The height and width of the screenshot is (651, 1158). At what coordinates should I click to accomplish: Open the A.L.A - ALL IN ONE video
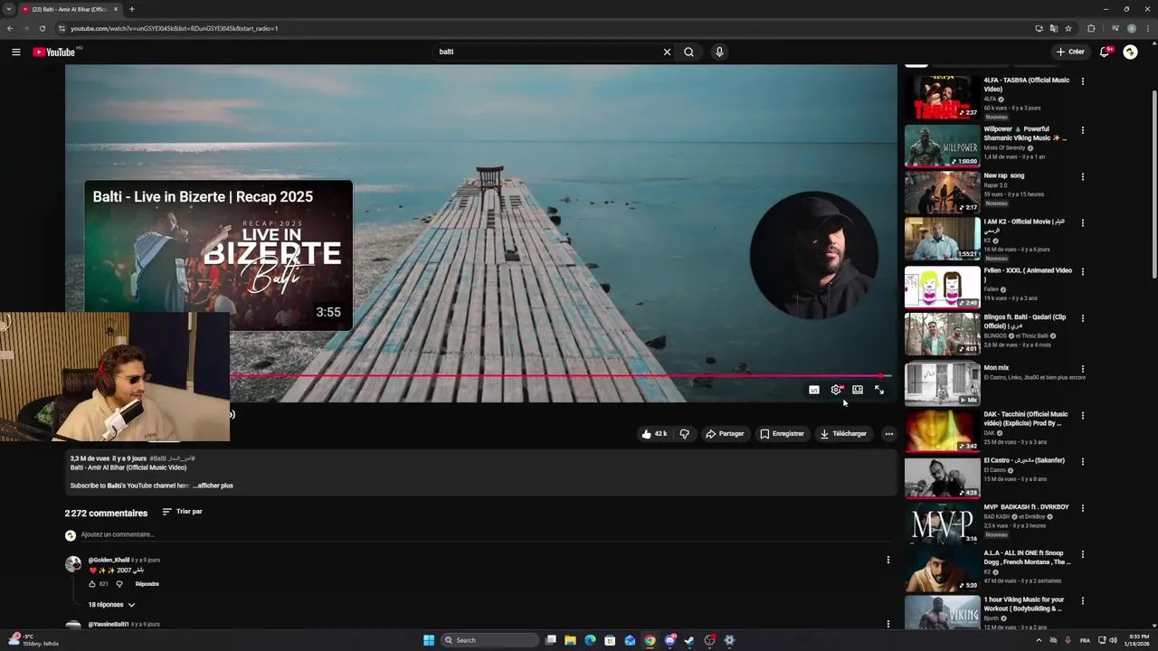tap(942, 571)
